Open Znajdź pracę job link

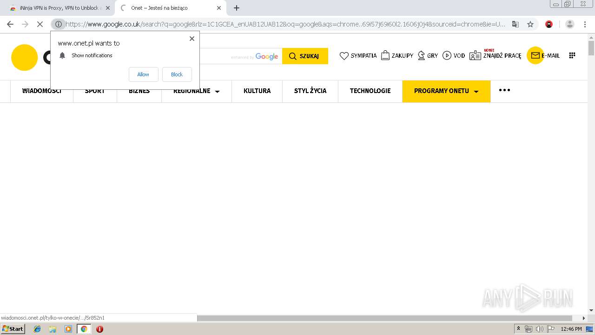496,55
